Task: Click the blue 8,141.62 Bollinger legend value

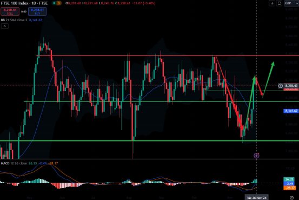Action: click(36, 20)
